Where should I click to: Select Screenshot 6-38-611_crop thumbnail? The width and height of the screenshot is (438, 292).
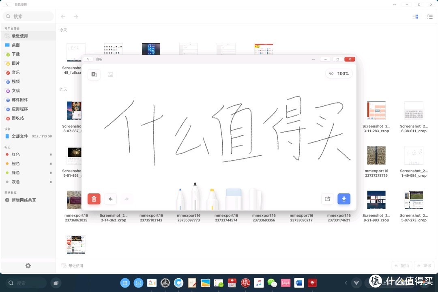coord(414,111)
